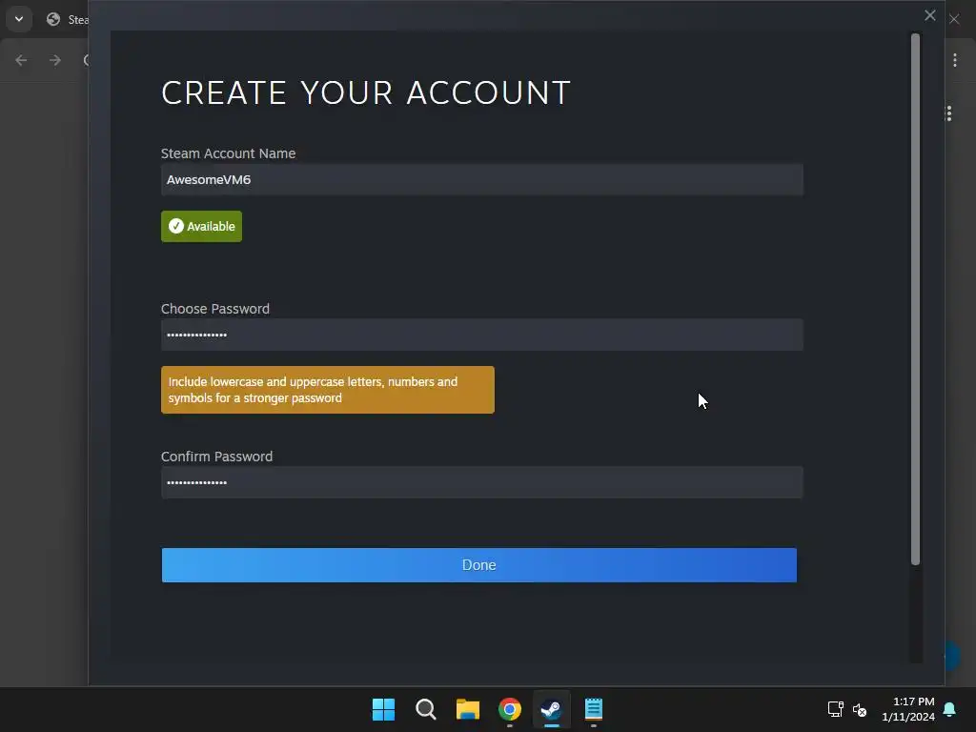Switch to Google Chrome in the taskbar
The width and height of the screenshot is (976, 732).
point(510,709)
